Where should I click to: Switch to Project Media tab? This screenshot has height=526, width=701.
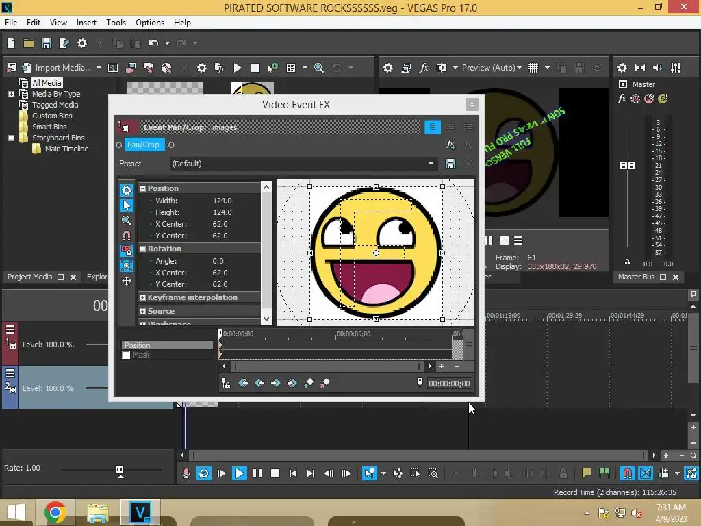(x=29, y=277)
